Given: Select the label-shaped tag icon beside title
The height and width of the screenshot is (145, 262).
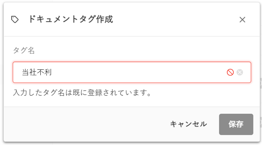Looking at the screenshot, I should click(x=15, y=20).
